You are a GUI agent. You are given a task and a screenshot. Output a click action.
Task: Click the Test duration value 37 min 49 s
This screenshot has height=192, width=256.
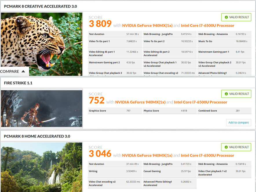tap(132, 164)
